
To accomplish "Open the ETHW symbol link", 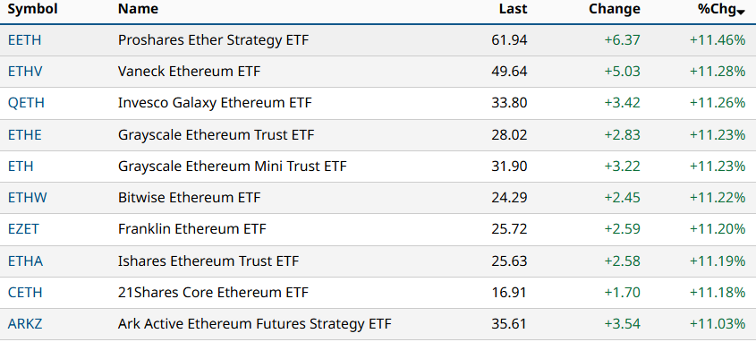I will (x=28, y=198).
